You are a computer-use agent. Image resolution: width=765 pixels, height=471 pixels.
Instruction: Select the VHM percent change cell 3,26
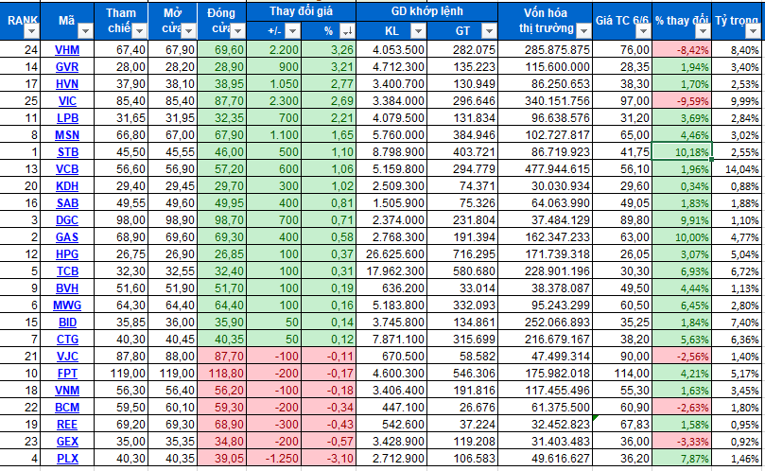pyautogui.click(x=329, y=50)
